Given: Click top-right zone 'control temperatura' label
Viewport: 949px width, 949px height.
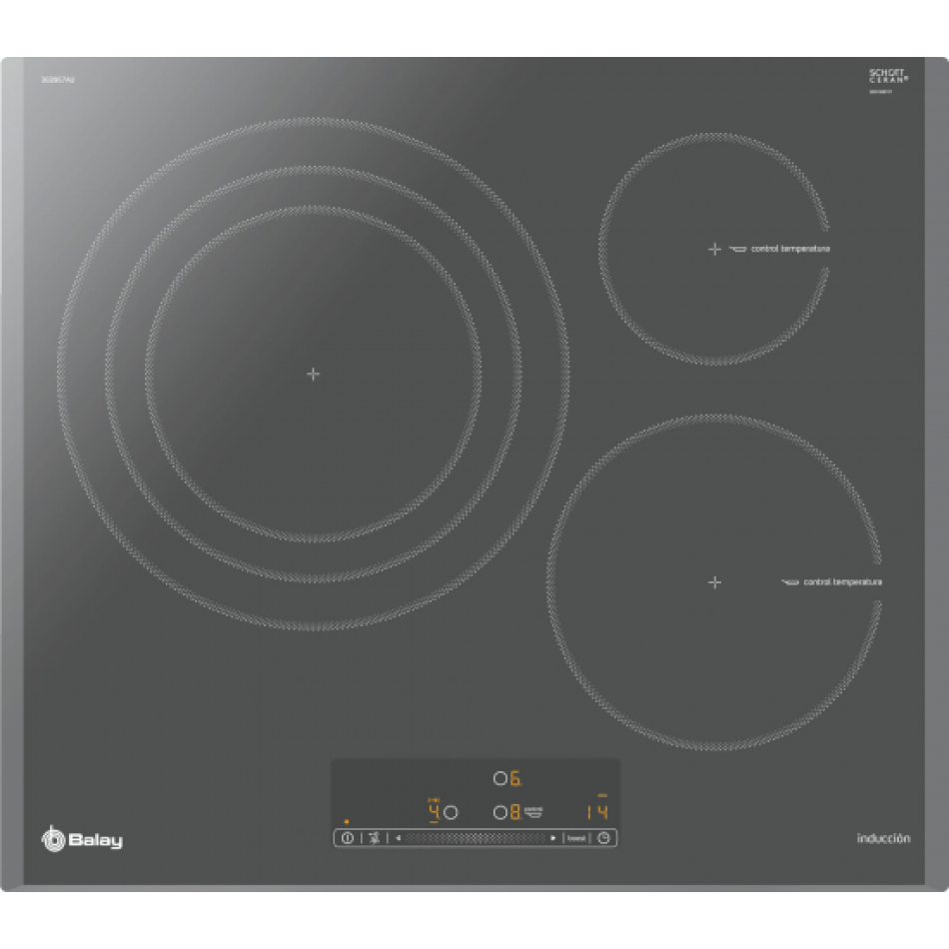Looking at the screenshot, I should click(790, 249).
